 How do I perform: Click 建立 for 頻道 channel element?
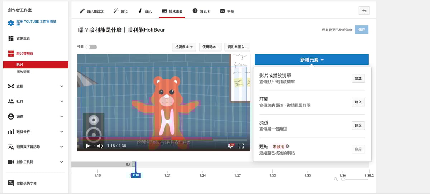tap(358, 126)
